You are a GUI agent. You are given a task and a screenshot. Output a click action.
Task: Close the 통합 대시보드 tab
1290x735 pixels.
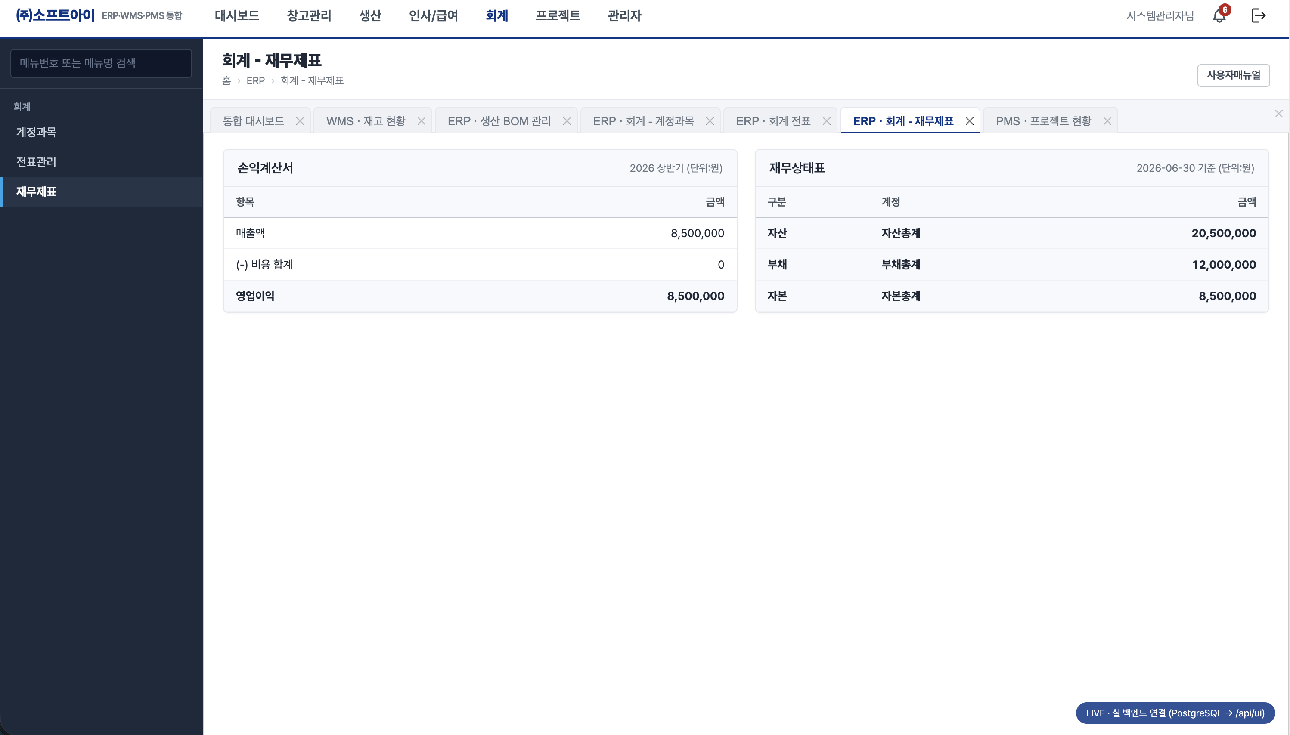pos(300,121)
